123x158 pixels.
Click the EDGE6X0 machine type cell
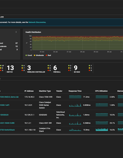click(43, 115)
